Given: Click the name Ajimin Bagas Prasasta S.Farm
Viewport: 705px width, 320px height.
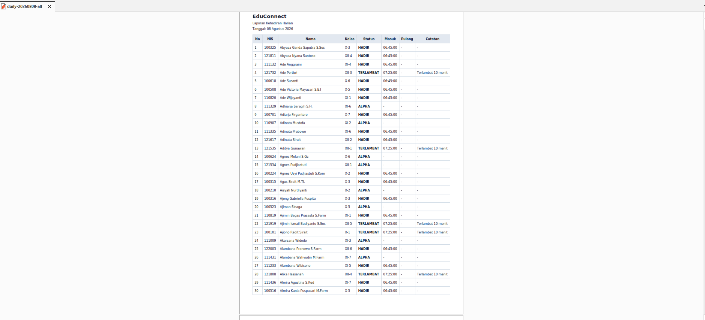Looking at the screenshot, I should pos(303,215).
